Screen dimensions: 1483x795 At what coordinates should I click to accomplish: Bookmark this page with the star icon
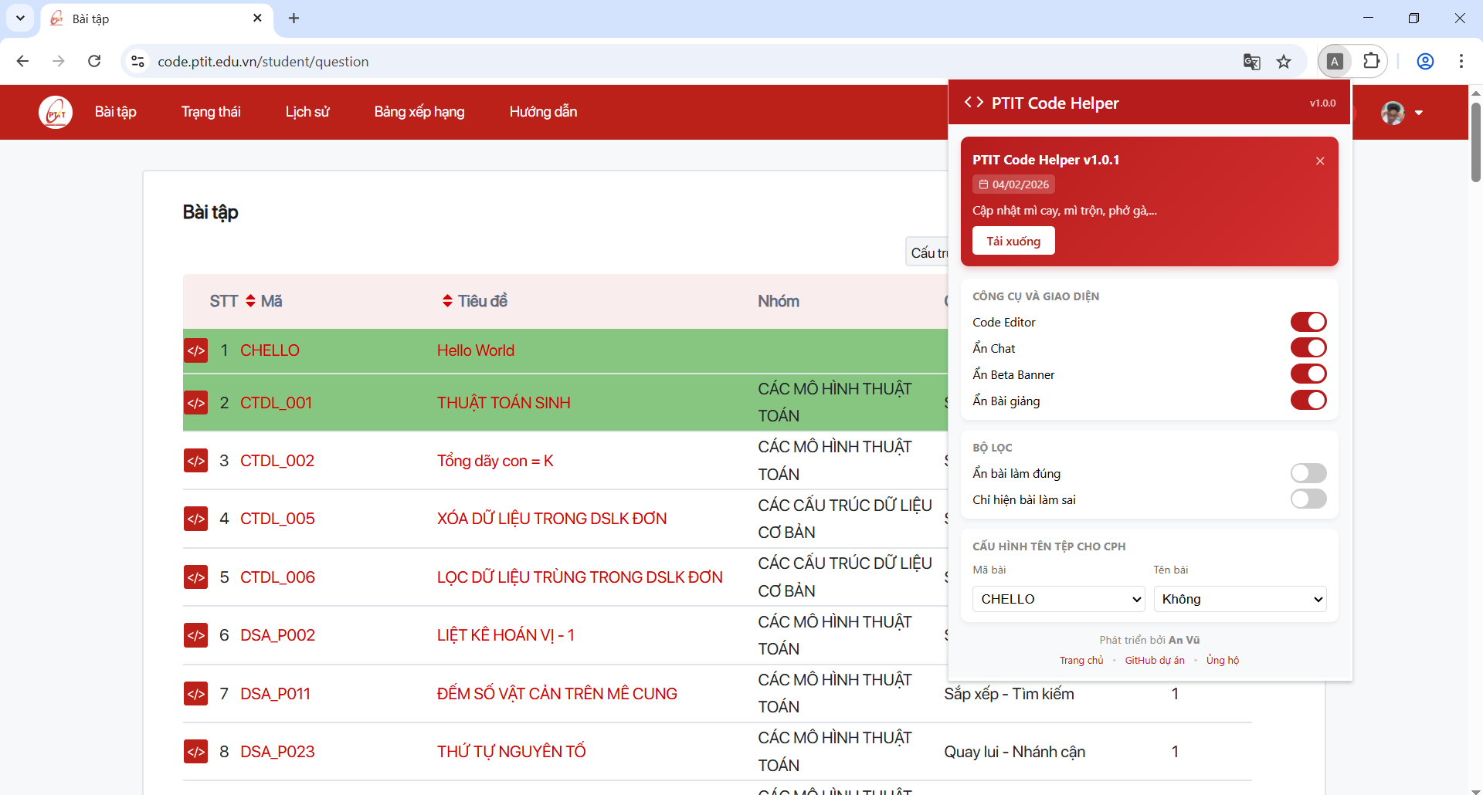1284,62
